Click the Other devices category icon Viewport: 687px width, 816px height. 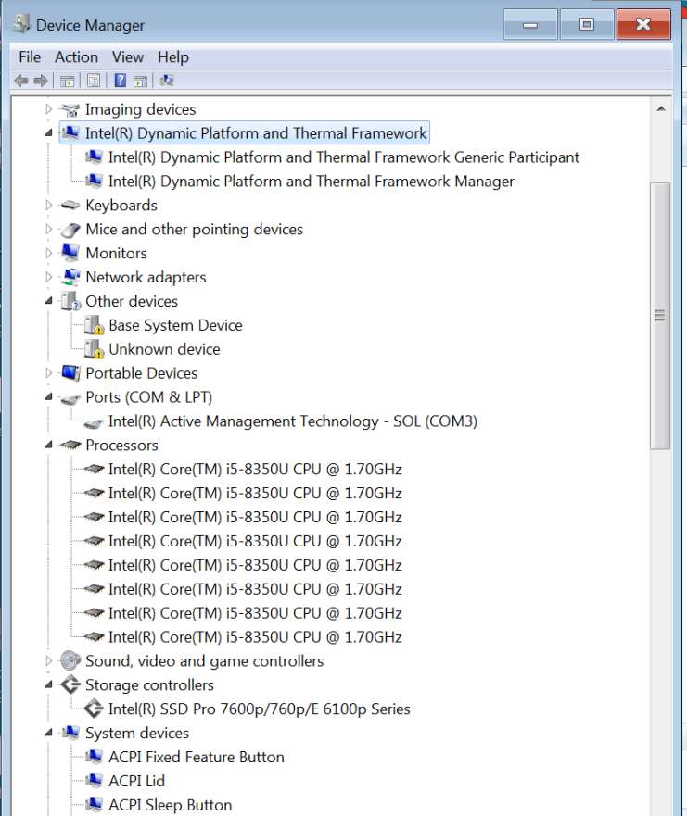click(70, 301)
